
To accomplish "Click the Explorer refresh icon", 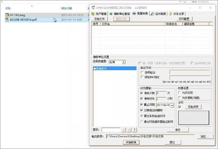I will (185, 2).
